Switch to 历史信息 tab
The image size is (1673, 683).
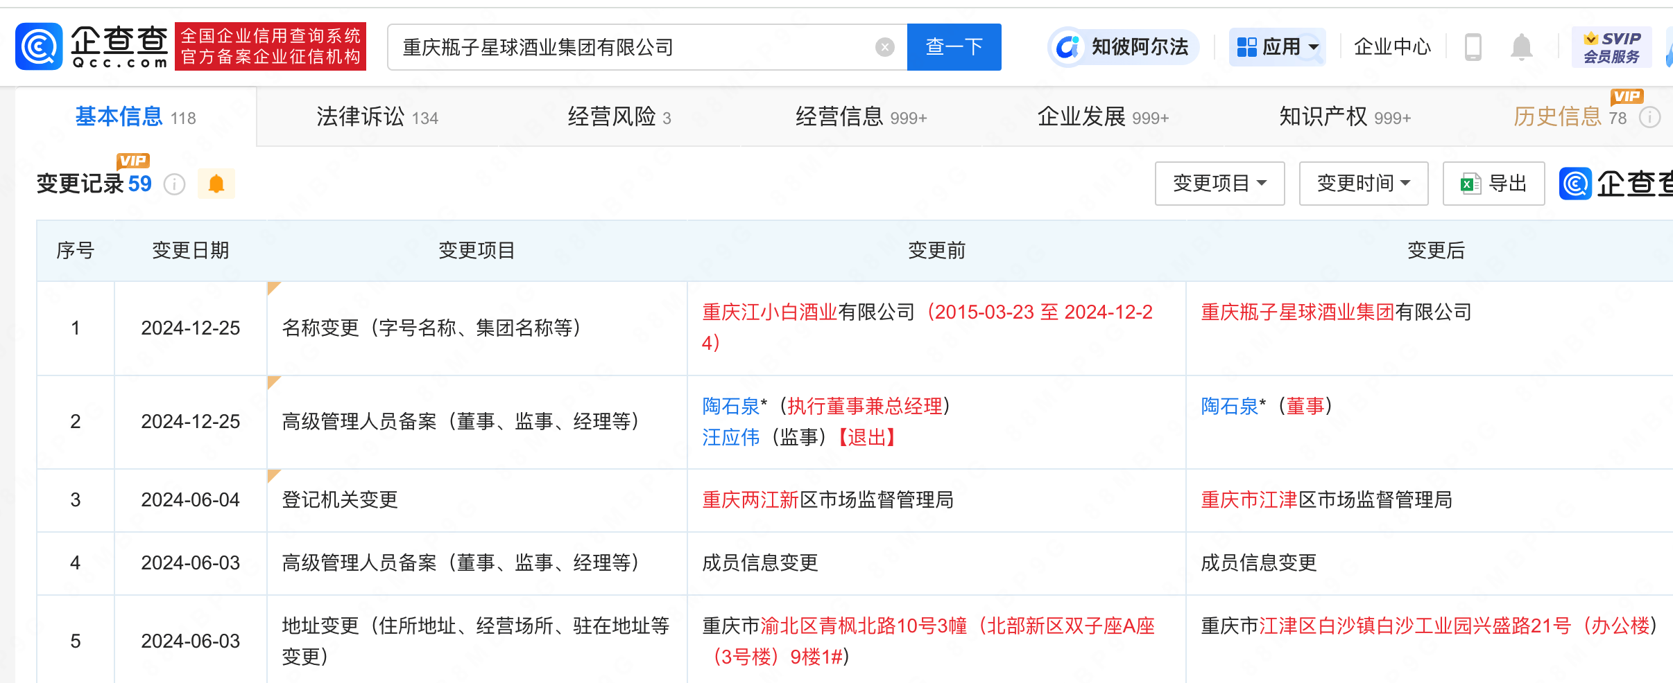pos(1570,117)
